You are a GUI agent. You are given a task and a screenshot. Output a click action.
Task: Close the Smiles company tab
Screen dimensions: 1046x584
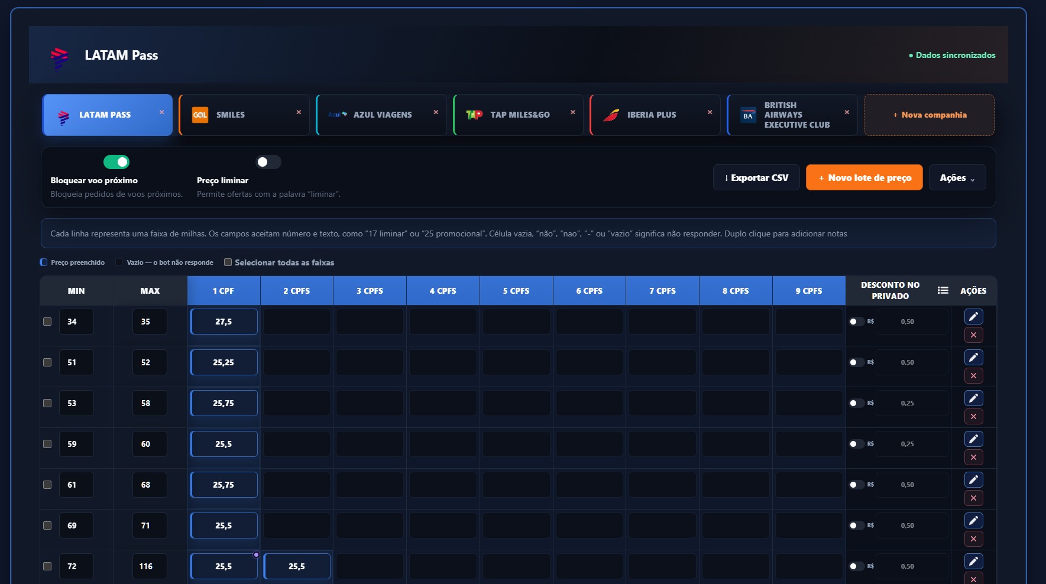[x=299, y=112]
